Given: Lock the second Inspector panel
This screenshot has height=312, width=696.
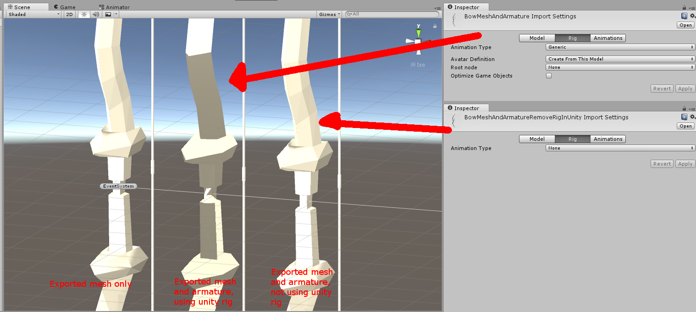Looking at the screenshot, I should tap(685, 108).
